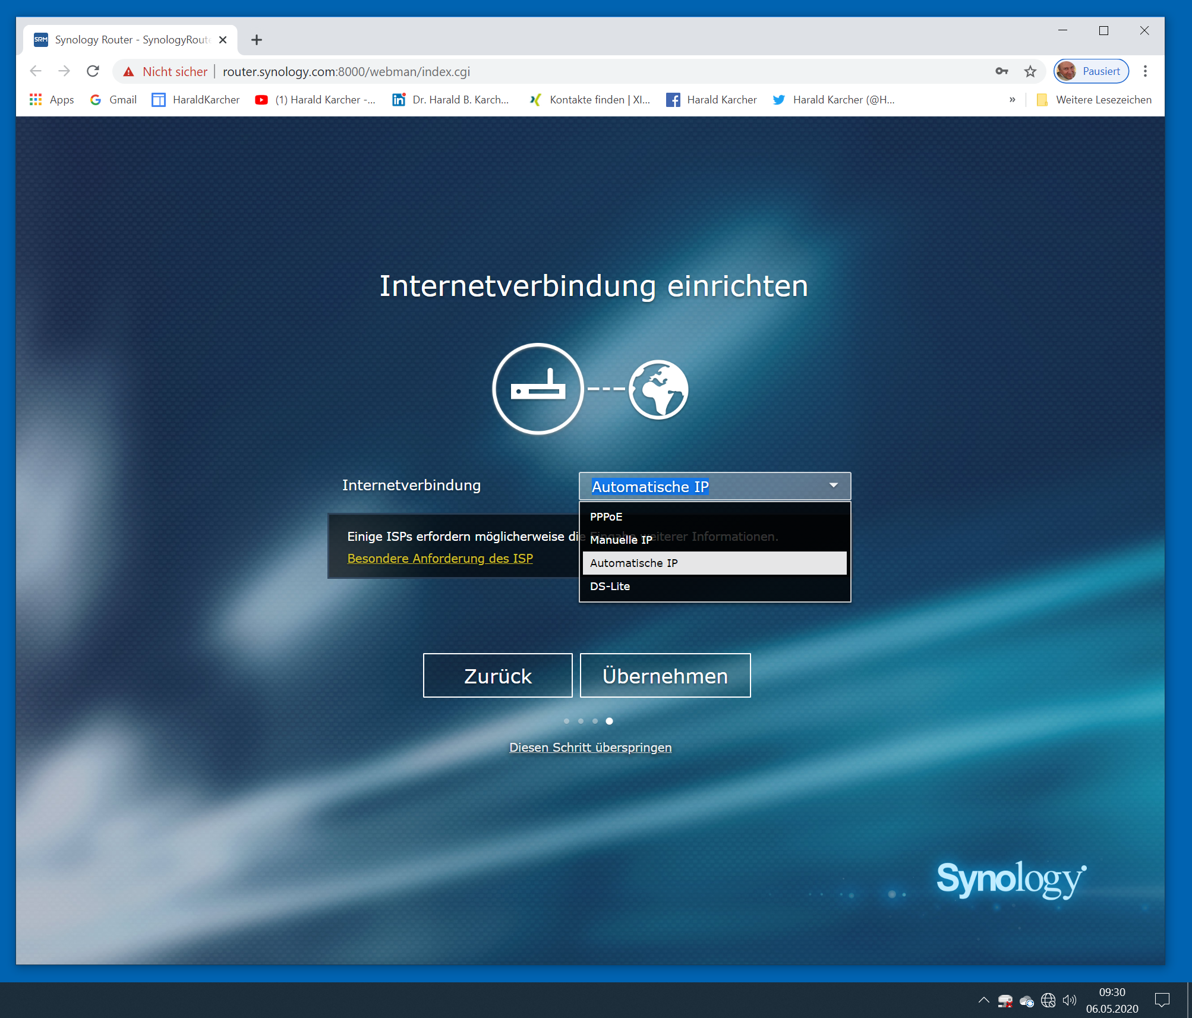This screenshot has width=1192, height=1018.
Task: Click the first wizard step dot
Action: pos(566,721)
